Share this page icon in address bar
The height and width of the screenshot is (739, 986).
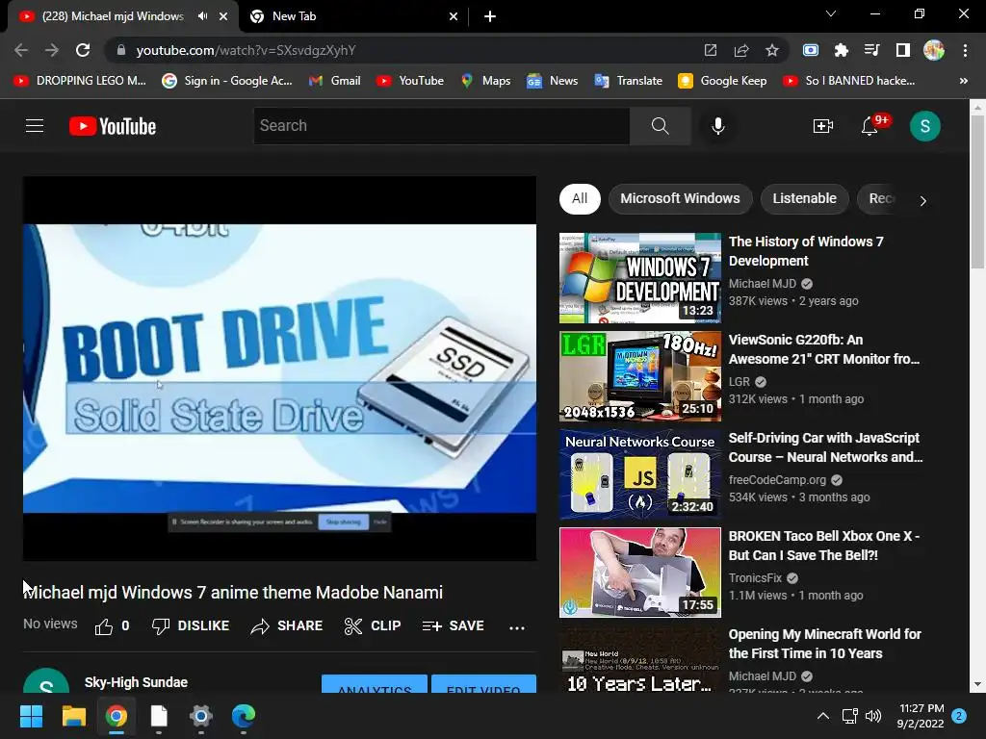pyautogui.click(x=740, y=50)
